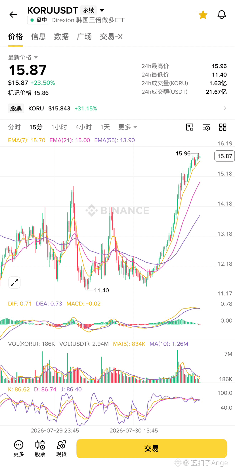Tap the 15.87 current price label
Image resolution: width=235 pixels, height=470 pixels.
224,156
